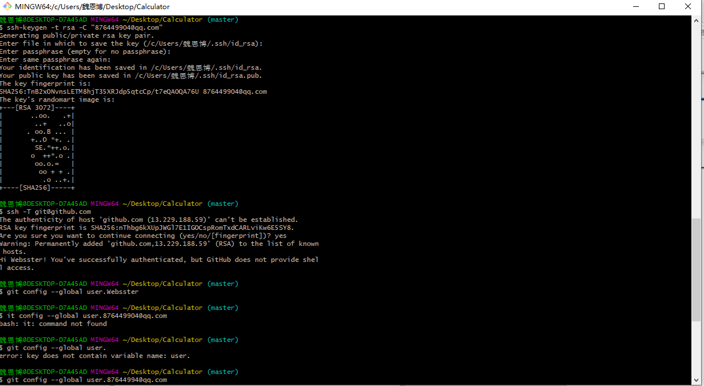704x386 pixels.
Task: Maximize the MINGW64 terminal window
Action: 662,7
